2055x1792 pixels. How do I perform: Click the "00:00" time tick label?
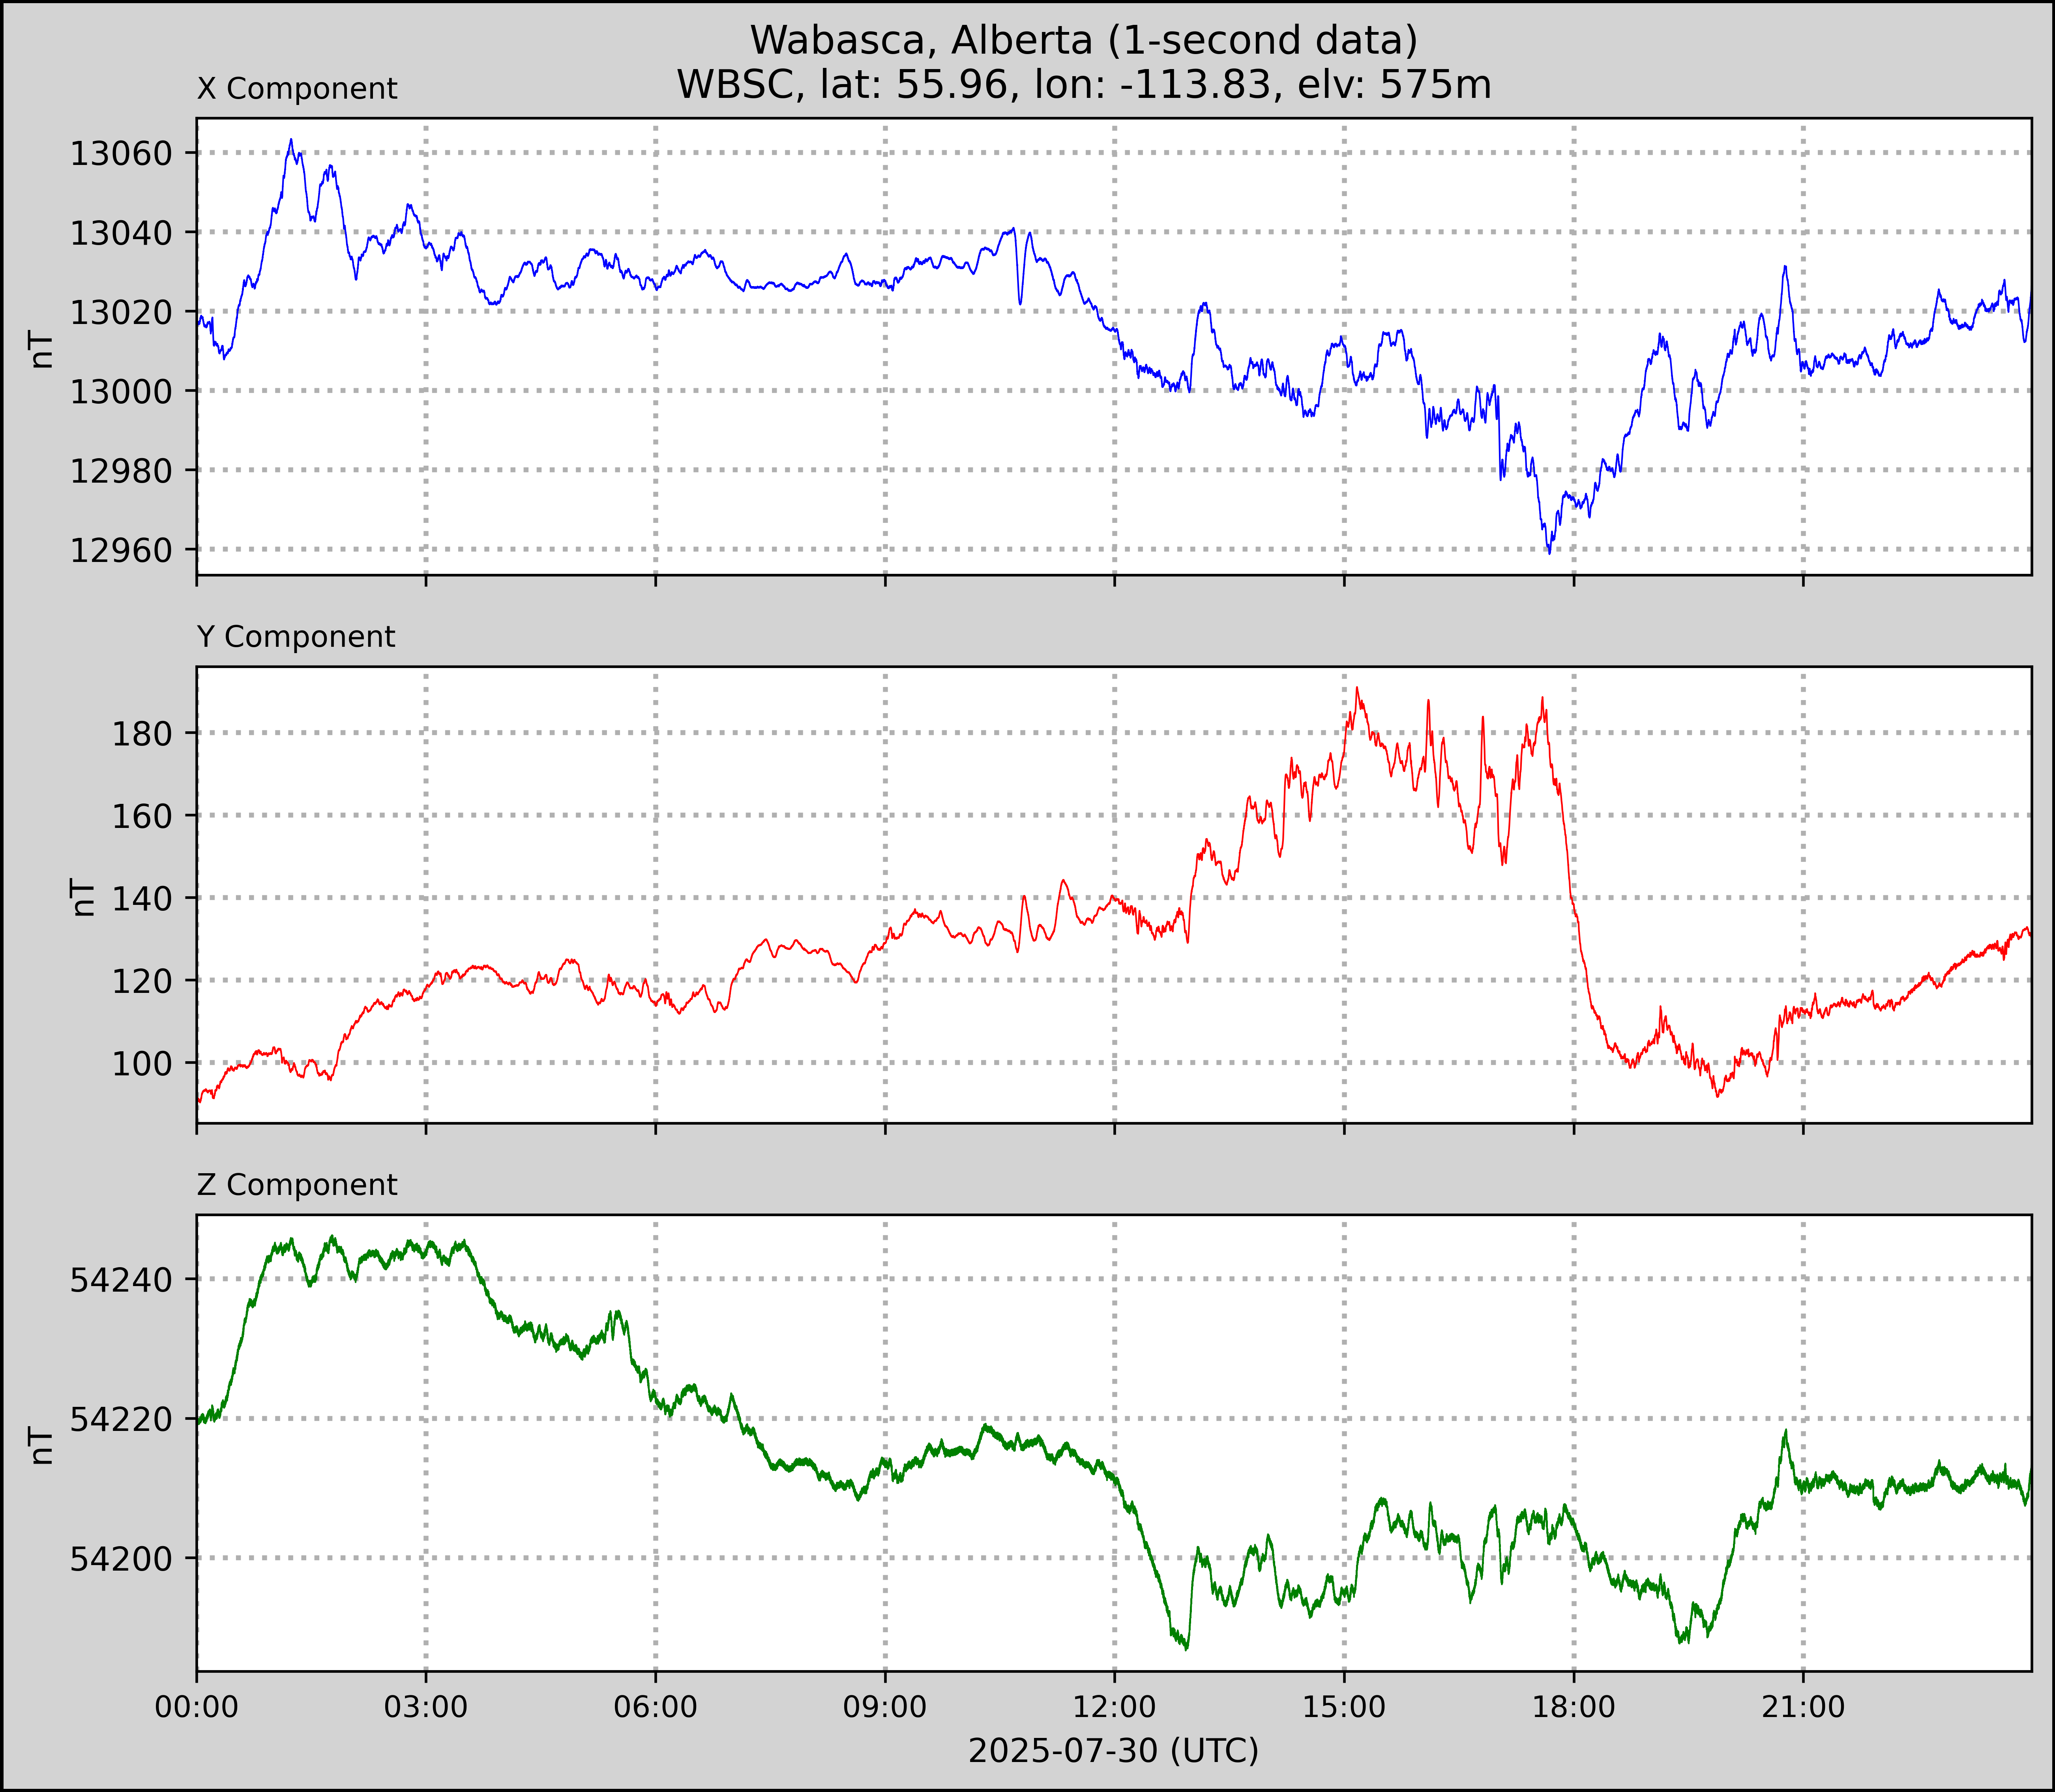click(197, 1707)
